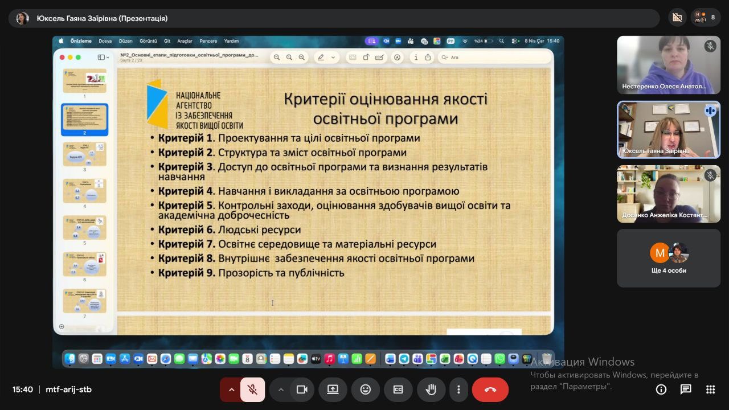Screen dimensions: 729x410
Task: Expand video settings arrow beside the camera
Action: [281, 389]
